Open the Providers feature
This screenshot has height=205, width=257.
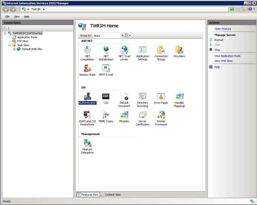tap(179, 52)
